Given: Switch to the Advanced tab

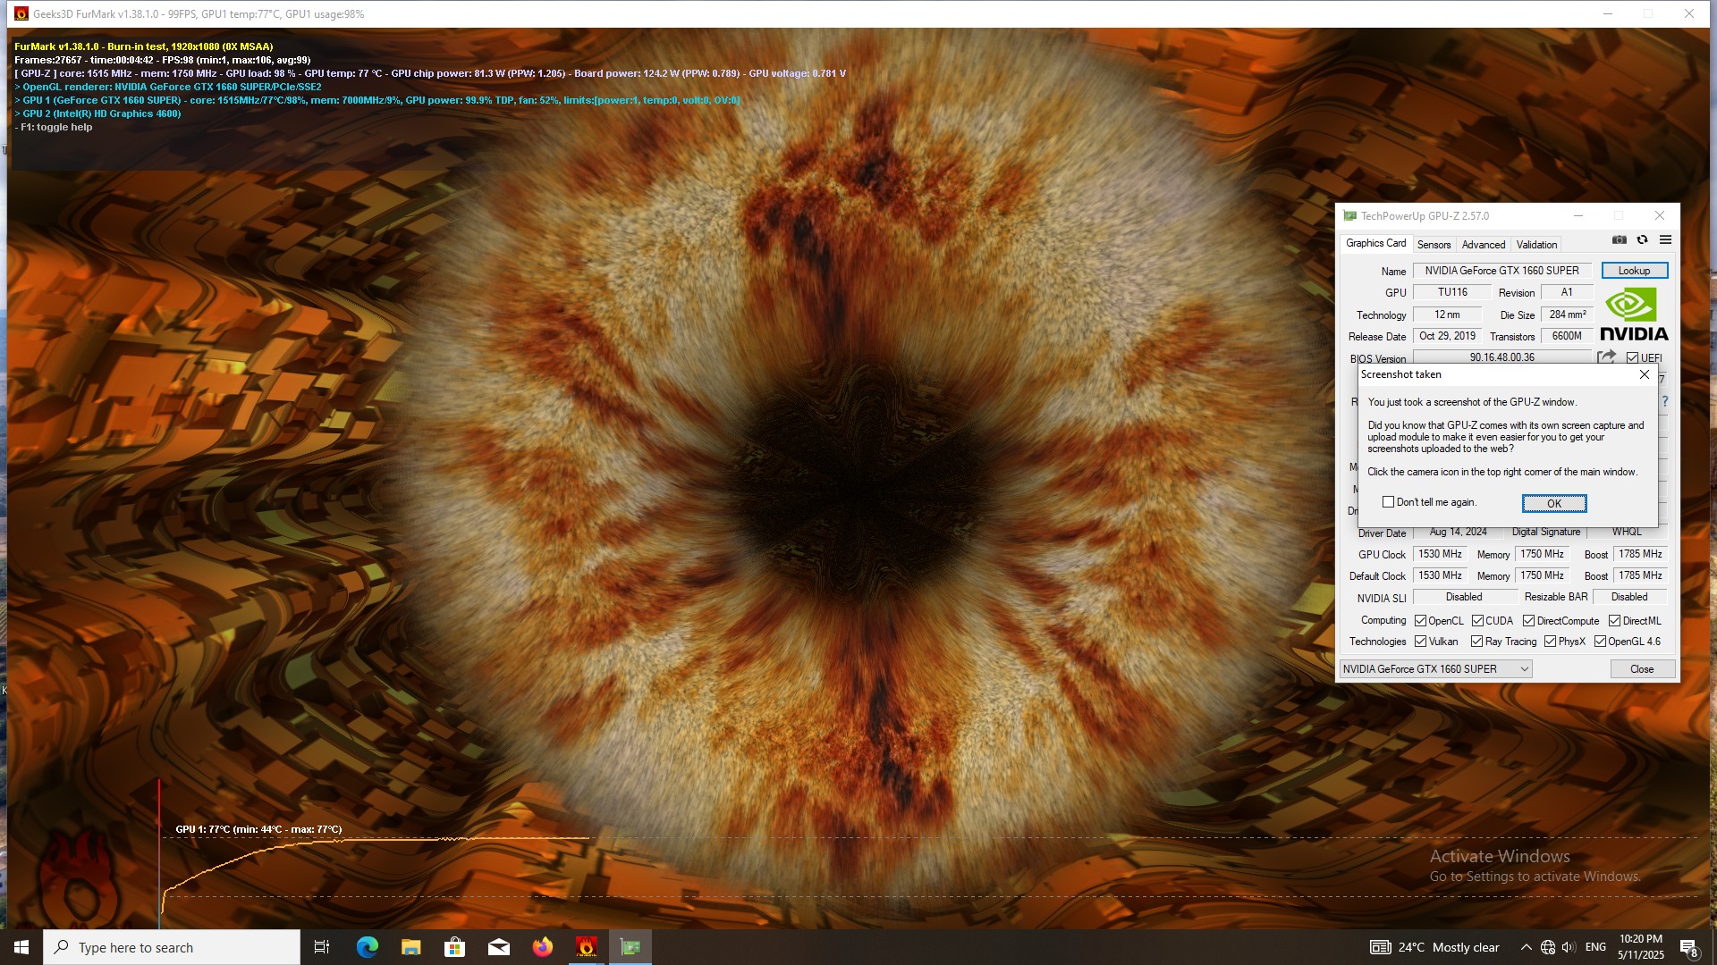Looking at the screenshot, I should 1483,245.
